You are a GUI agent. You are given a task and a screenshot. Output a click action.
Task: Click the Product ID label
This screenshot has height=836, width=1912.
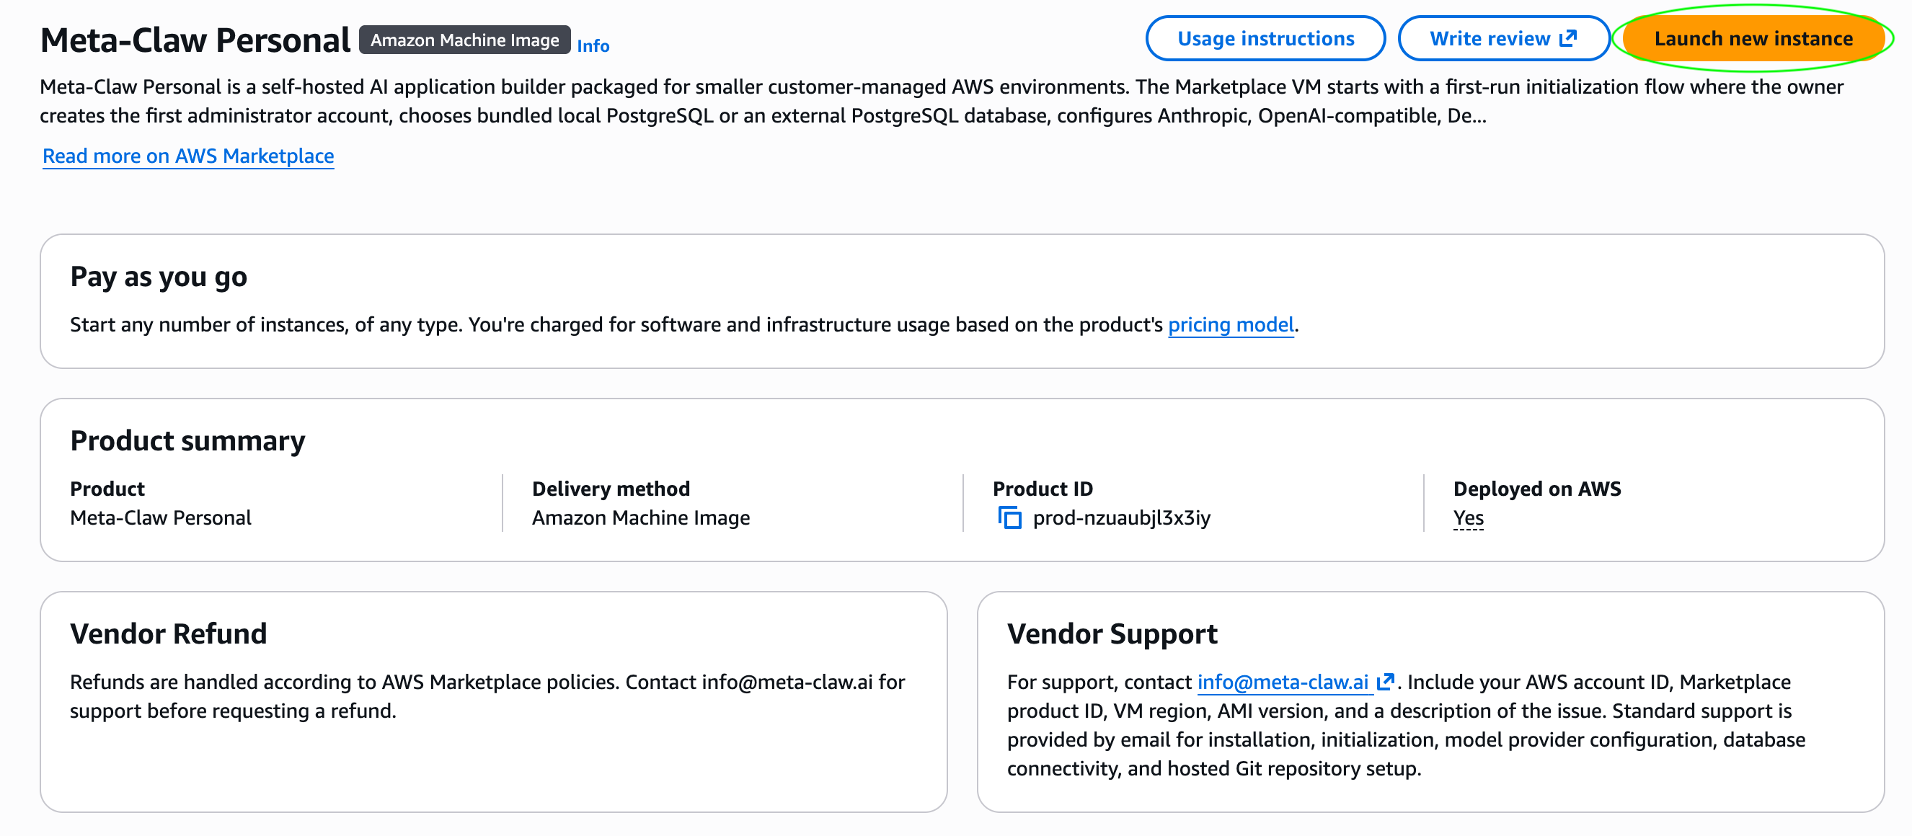coord(1043,489)
